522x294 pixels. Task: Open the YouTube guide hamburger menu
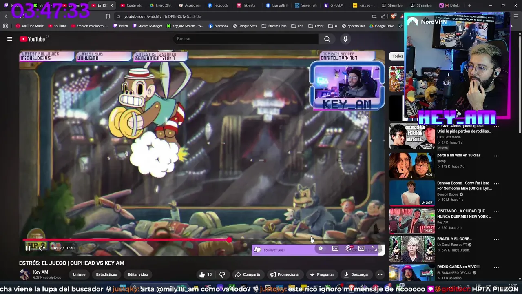10,39
